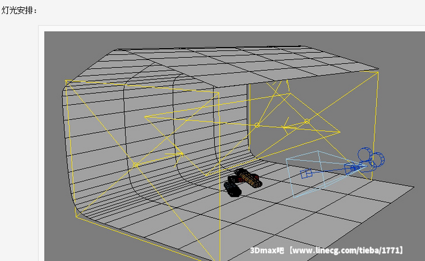Click the '灯光安排:' heading text
Image resolution: width=425 pixels, height=261 pixels.
19,10
